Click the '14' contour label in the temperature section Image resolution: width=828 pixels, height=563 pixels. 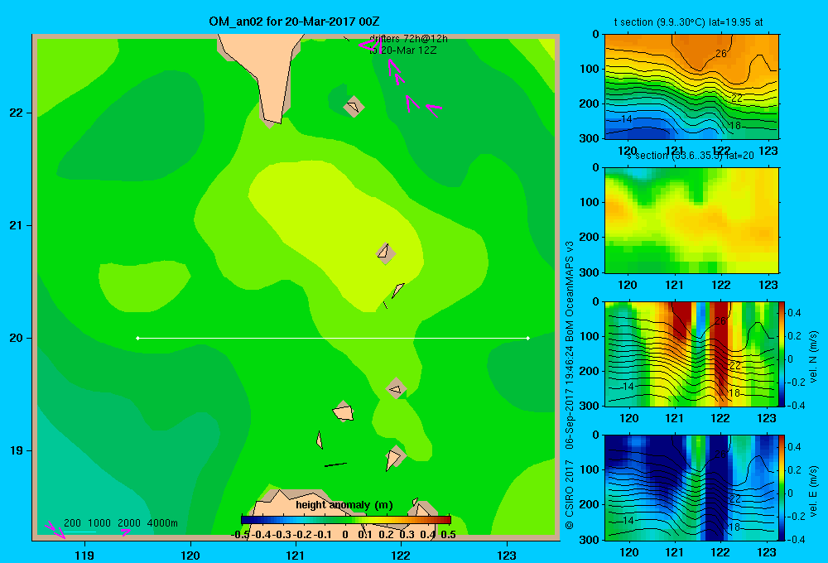coord(626,119)
